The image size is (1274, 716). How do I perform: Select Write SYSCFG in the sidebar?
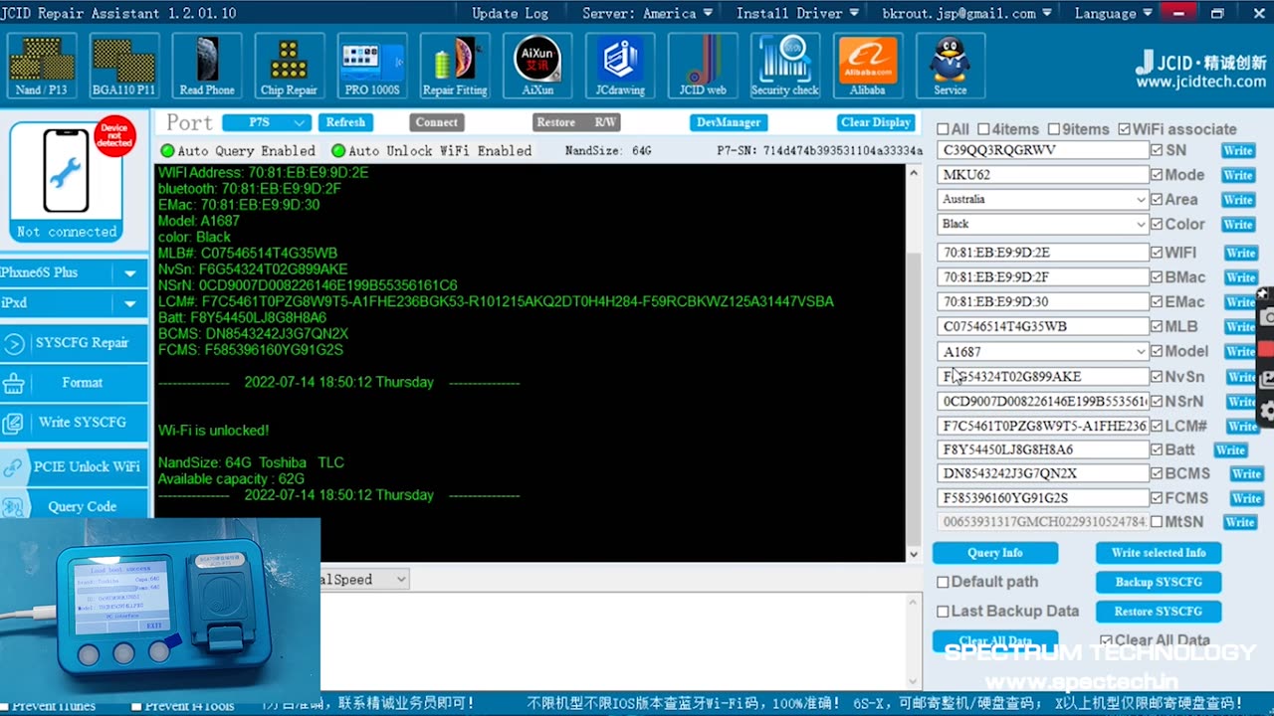click(x=74, y=423)
